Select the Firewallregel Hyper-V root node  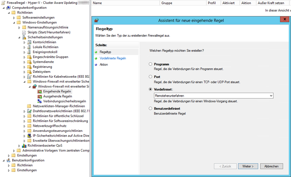tap(42, 3)
